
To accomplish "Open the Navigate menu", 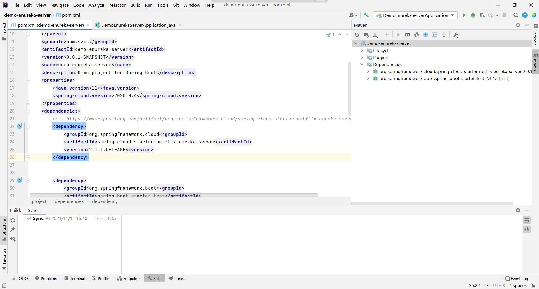I will point(59,5).
